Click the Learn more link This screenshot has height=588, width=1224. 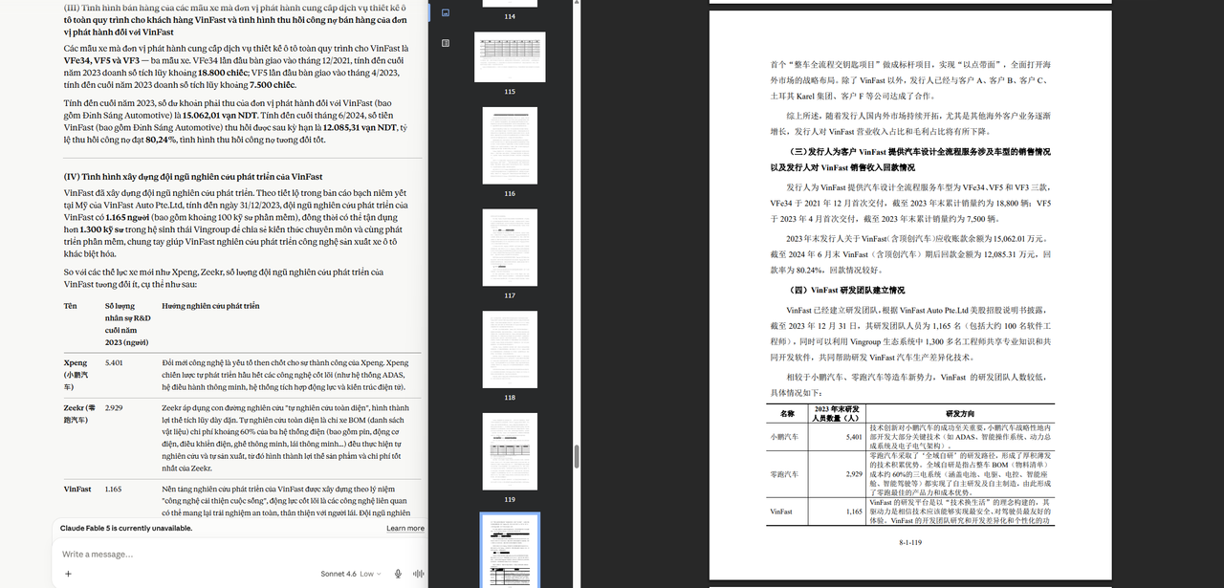click(x=405, y=528)
